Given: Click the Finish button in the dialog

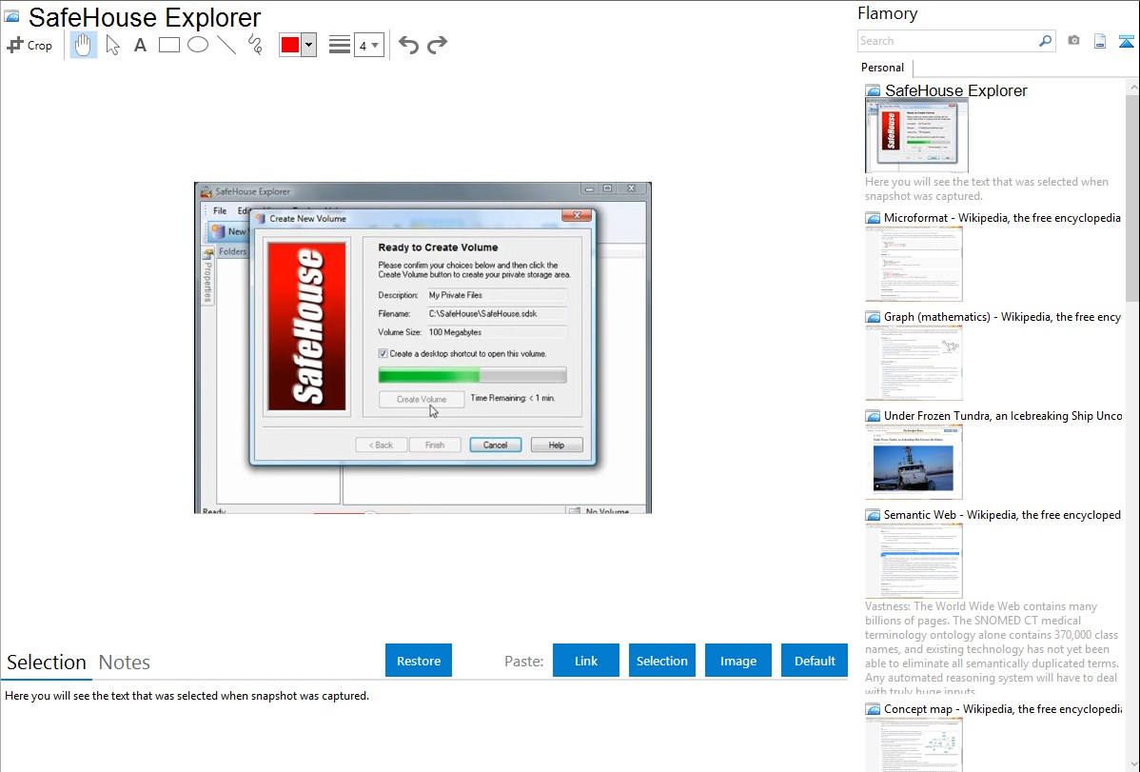Looking at the screenshot, I should coord(435,445).
